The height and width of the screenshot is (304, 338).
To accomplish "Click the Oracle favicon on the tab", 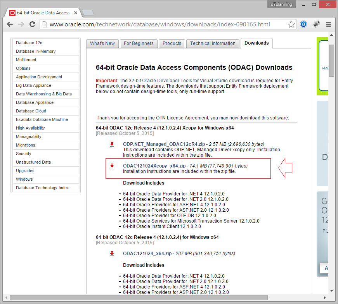I will pos(12,13).
